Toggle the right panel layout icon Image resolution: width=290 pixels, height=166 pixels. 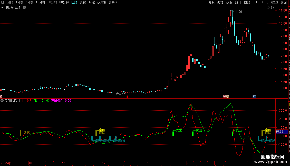[x=273, y=8]
